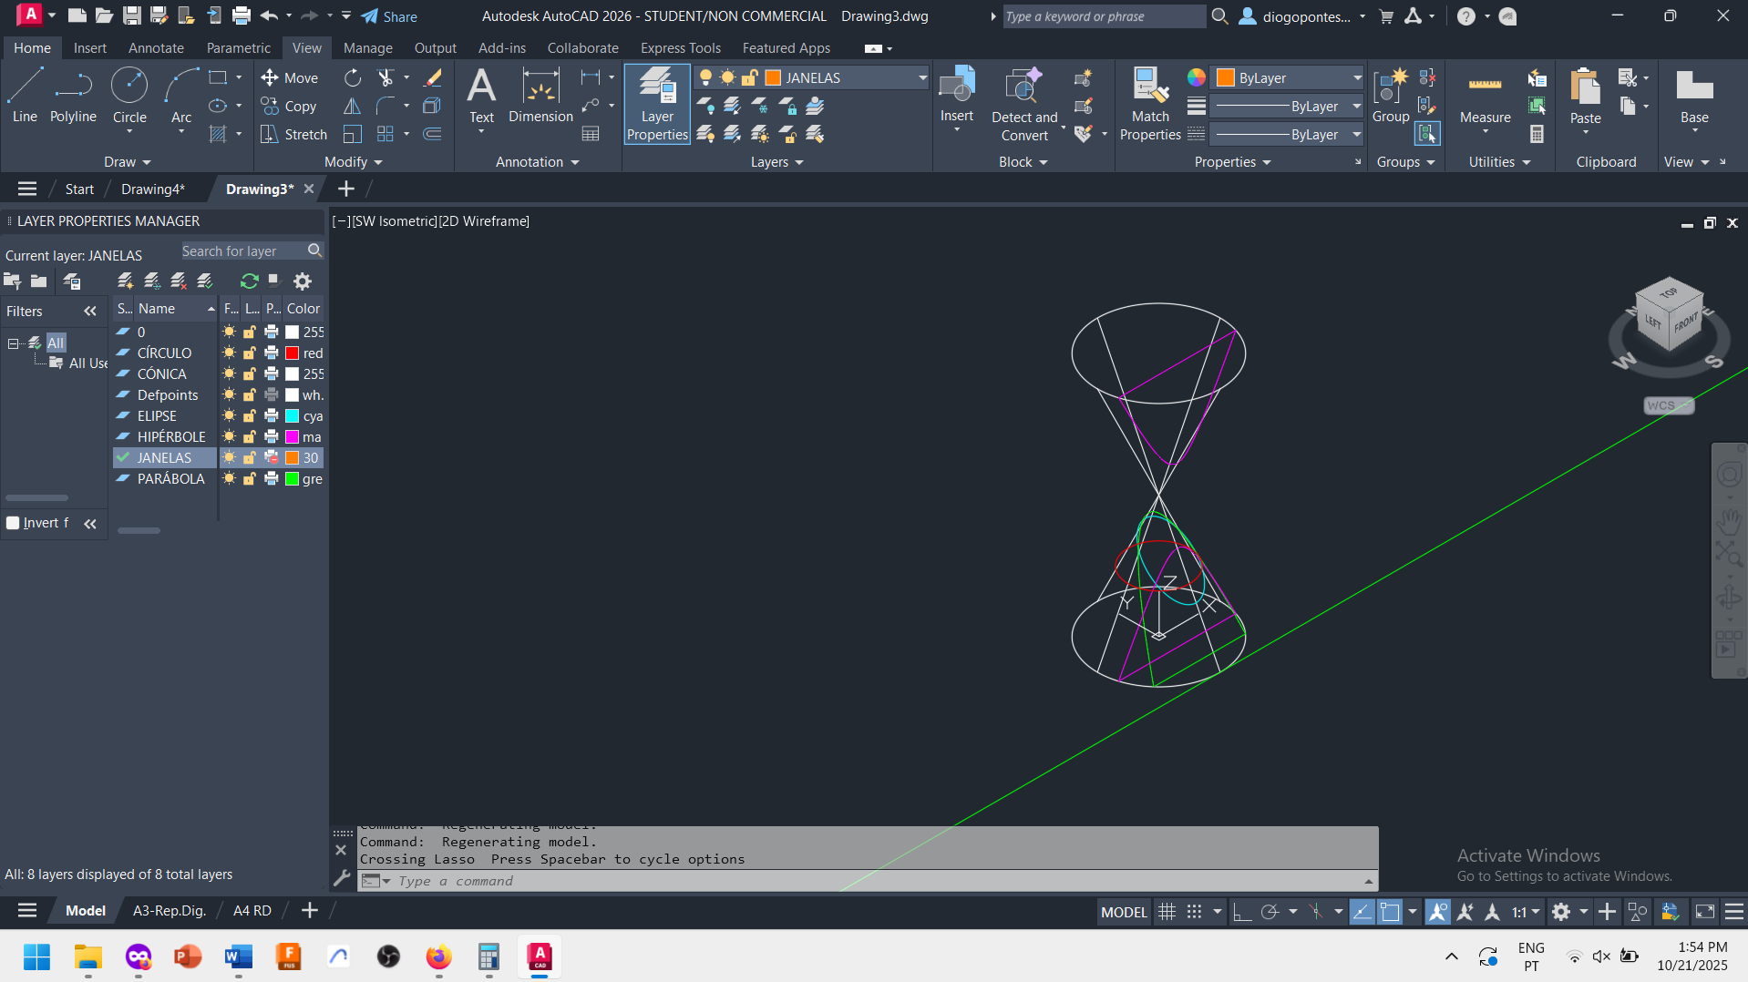This screenshot has width=1748, height=982.
Task: Open the Measure utility
Action: (x=1485, y=95)
